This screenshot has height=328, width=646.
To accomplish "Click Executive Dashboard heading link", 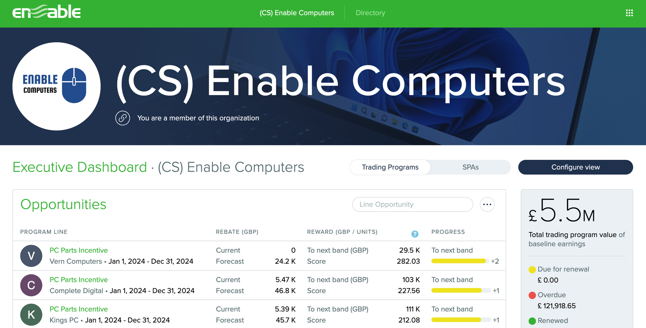I will pos(78,167).
